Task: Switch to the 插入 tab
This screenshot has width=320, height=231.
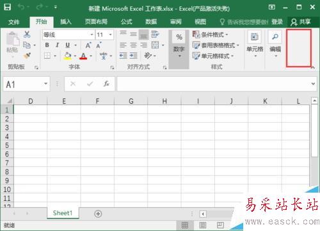Action: (66, 22)
